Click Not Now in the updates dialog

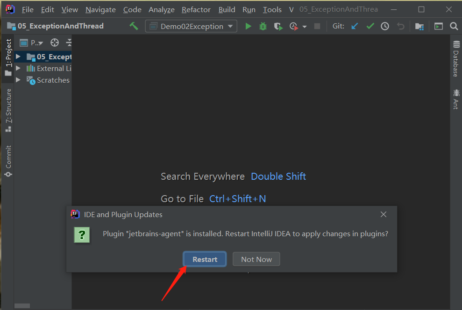pyautogui.click(x=256, y=259)
